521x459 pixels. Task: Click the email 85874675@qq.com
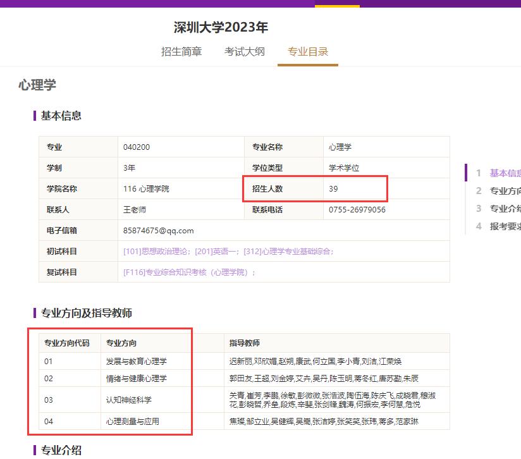click(x=159, y=231)
